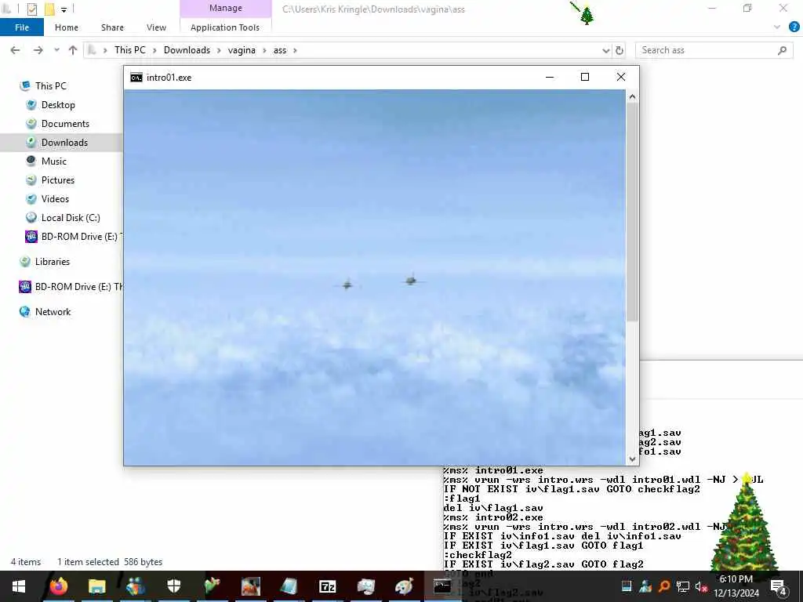The width and height of the screenshot is (803, 602).
Task: Click the intro01.exe vertical scrollbar thumb
Action: pos(633,212)
